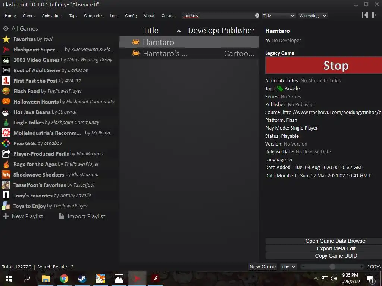Click the green Arcade tag icon

click(280, 89)
